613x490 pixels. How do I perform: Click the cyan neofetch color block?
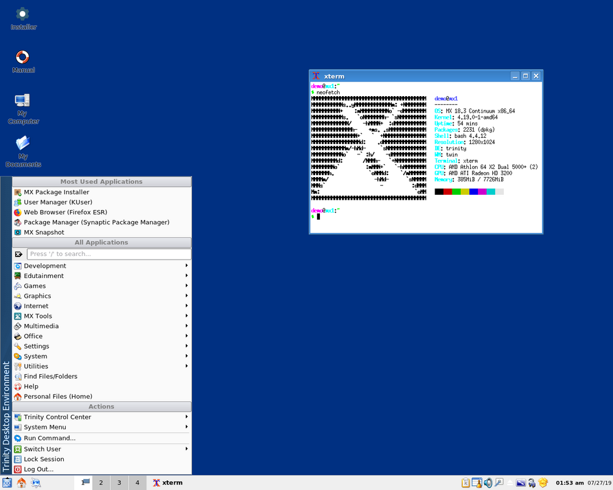click(x=490, y=192)
